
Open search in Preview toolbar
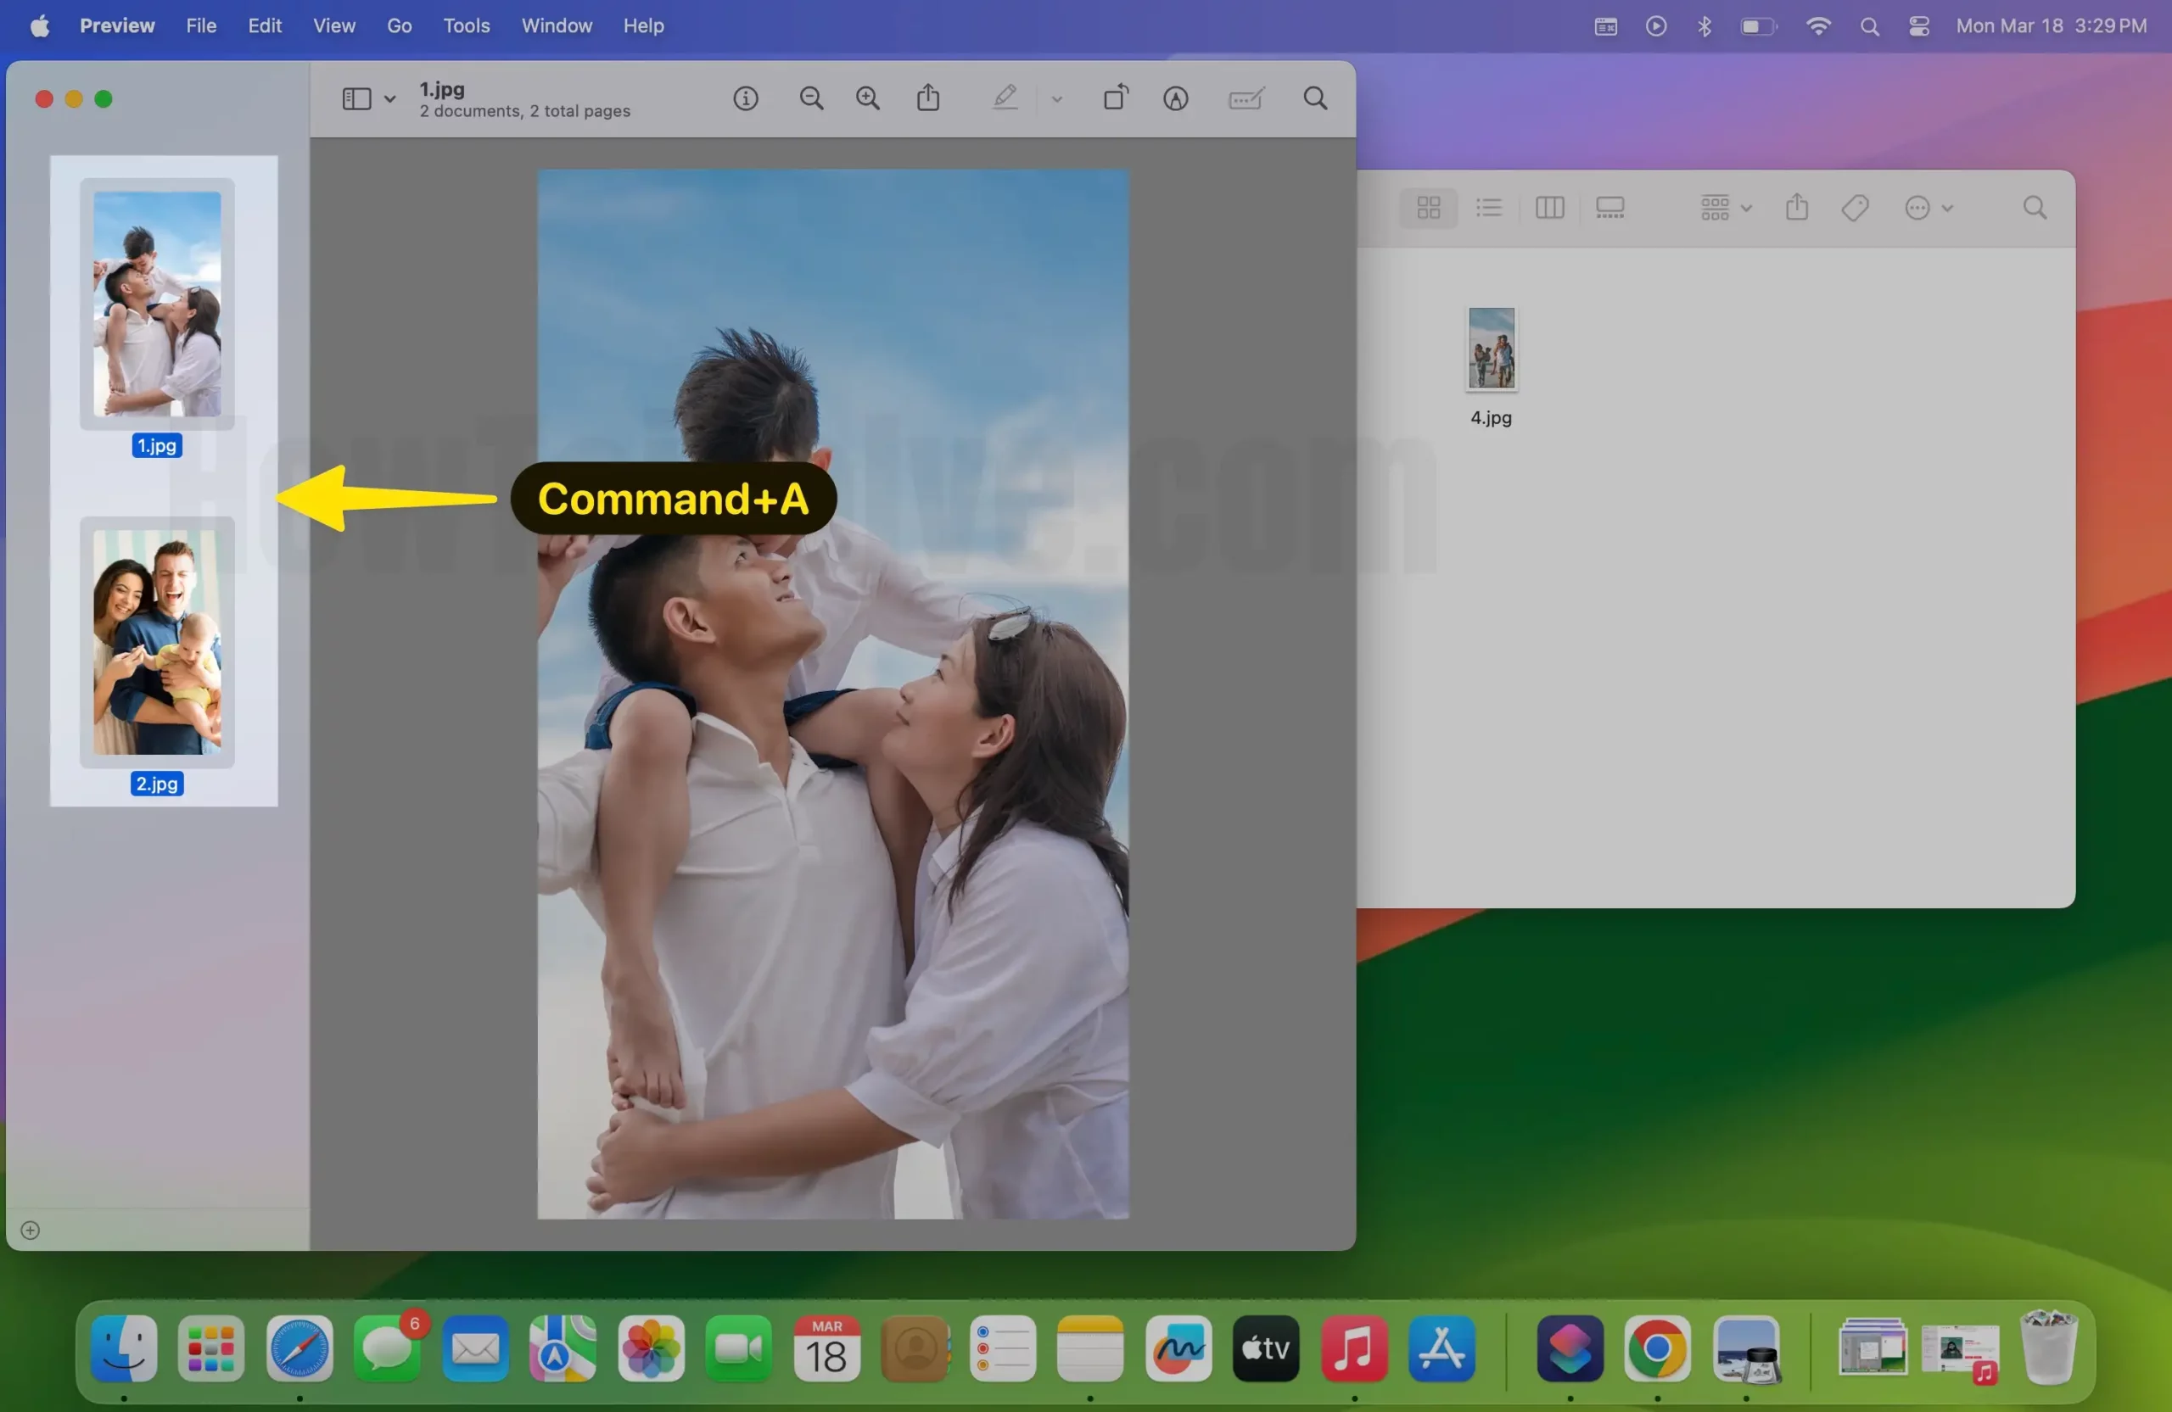(x=1315, y=98)
